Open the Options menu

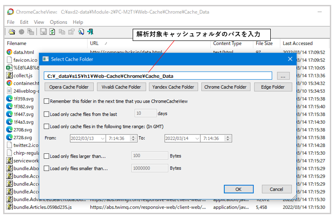click(58, 22)
